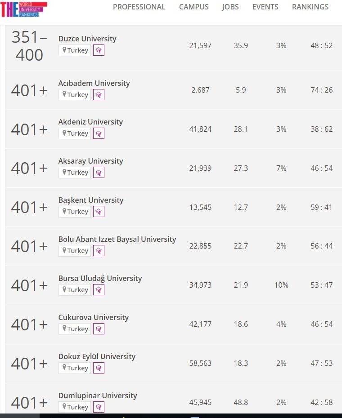
Task: Open the Events menu item
Action: click(265, 7)
